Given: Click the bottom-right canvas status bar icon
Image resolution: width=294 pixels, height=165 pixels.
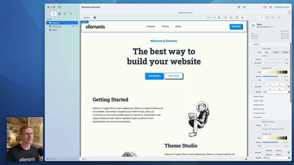Looking at the screenshot, I should pyautogui.click(x=246, y=159).
